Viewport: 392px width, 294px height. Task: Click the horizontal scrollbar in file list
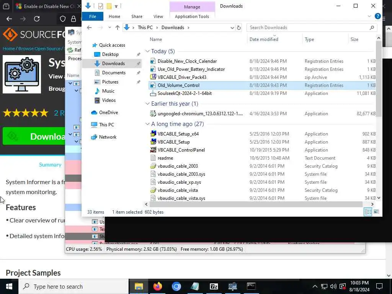coord(256,204)
